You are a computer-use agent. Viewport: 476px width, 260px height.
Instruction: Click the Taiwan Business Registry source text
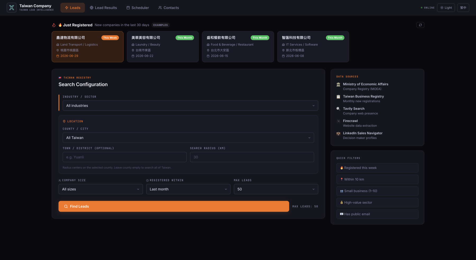click(x=363, y=96)
